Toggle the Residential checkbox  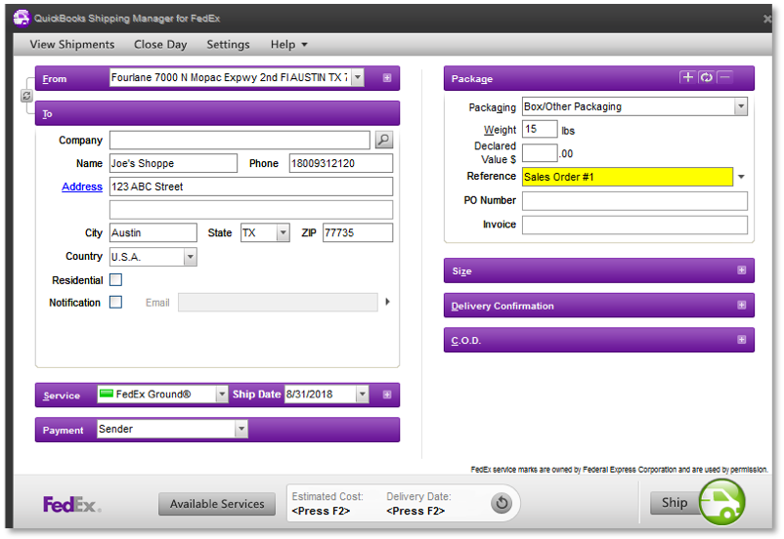pyautogui.click(x=115, y=279)
